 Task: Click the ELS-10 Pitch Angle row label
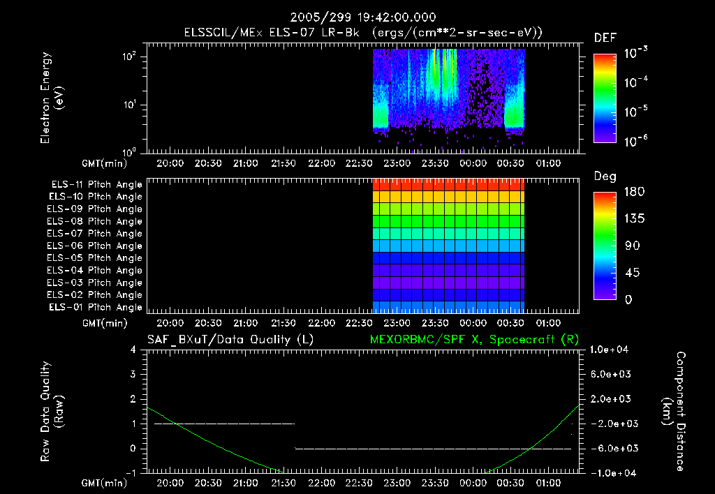tap(96, 197)
